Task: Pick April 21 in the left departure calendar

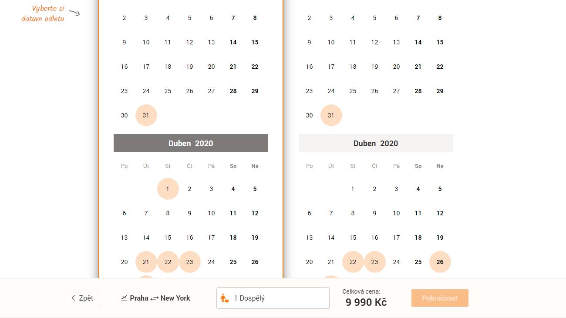Action: coord(146,262)
